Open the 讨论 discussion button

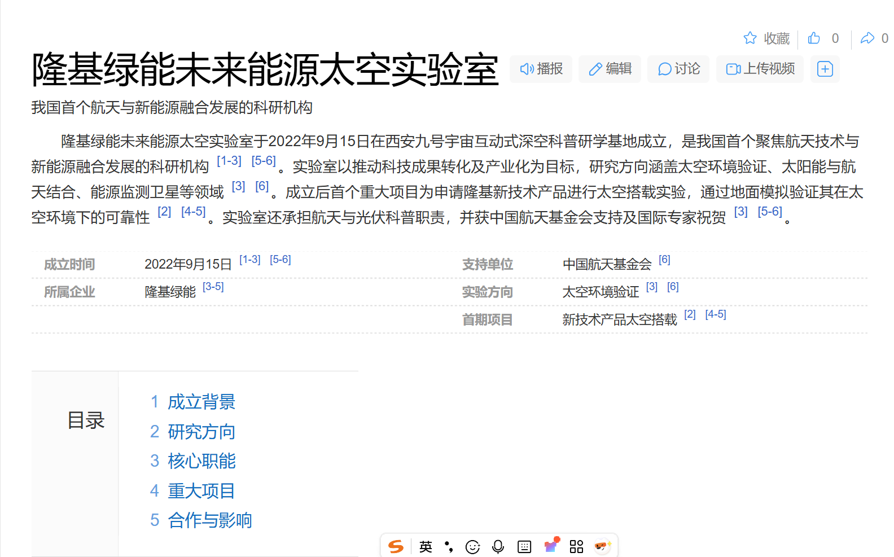[x=678, y=69]
